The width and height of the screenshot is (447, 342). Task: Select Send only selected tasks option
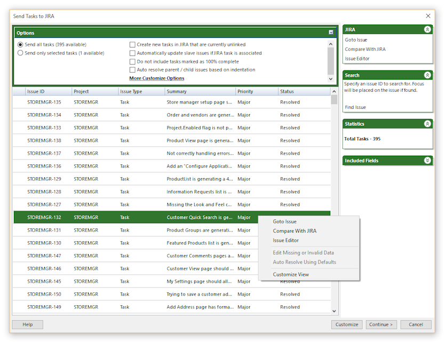point(20,53)
